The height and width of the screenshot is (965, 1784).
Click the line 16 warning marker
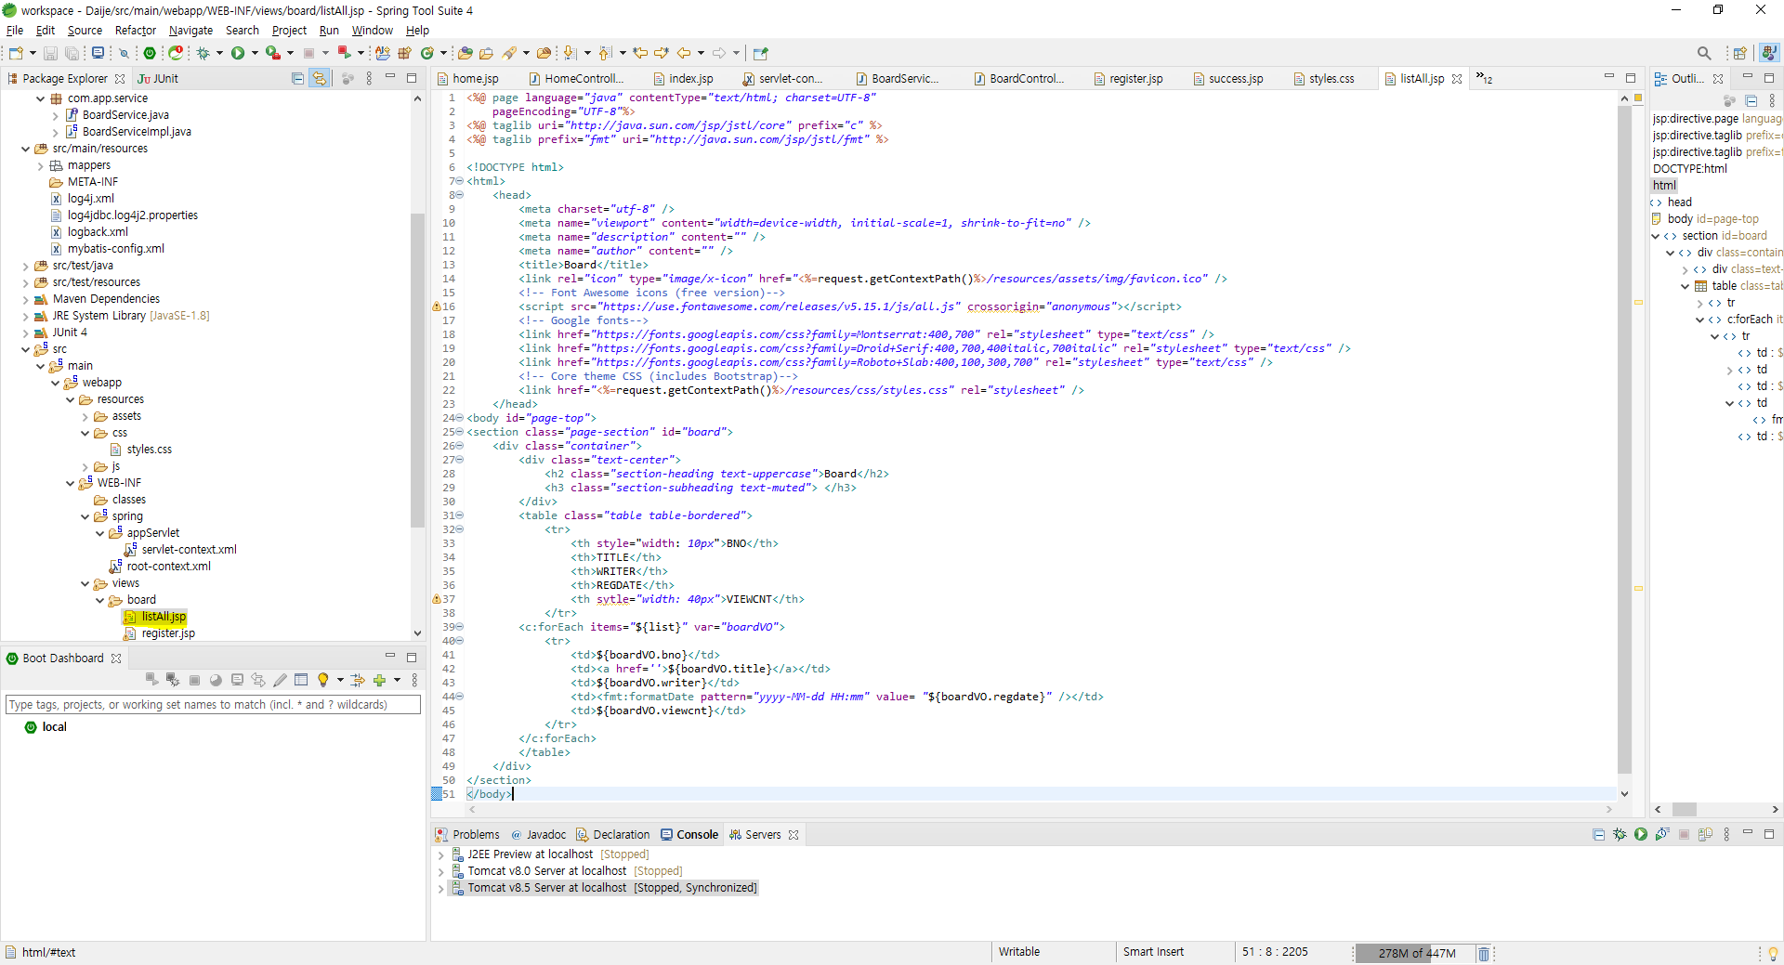click(436, 306)
